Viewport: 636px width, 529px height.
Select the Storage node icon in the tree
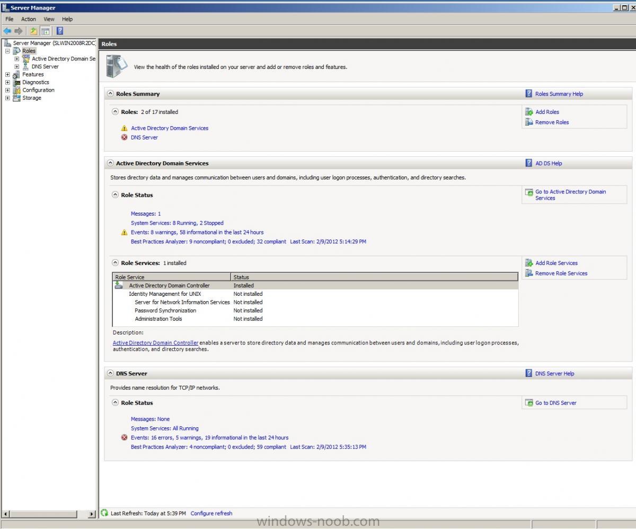(17, 98)
